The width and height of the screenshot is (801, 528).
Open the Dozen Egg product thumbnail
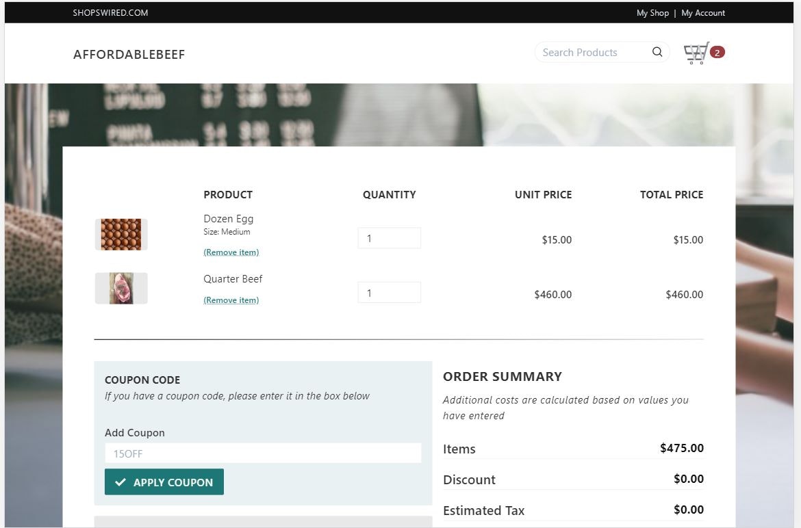pos(120,234)
